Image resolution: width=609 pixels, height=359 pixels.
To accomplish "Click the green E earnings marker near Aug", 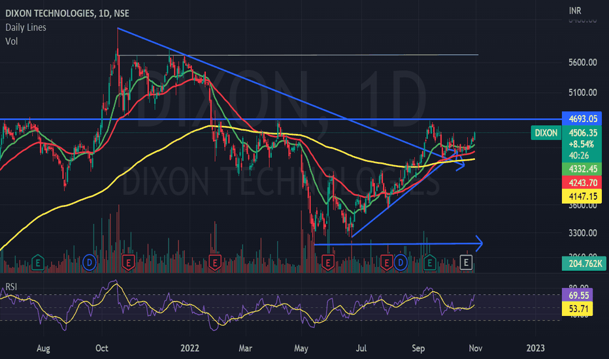I will coord(38,263).
